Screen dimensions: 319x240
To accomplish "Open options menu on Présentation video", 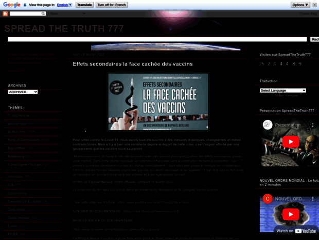I will pos(313,125).
